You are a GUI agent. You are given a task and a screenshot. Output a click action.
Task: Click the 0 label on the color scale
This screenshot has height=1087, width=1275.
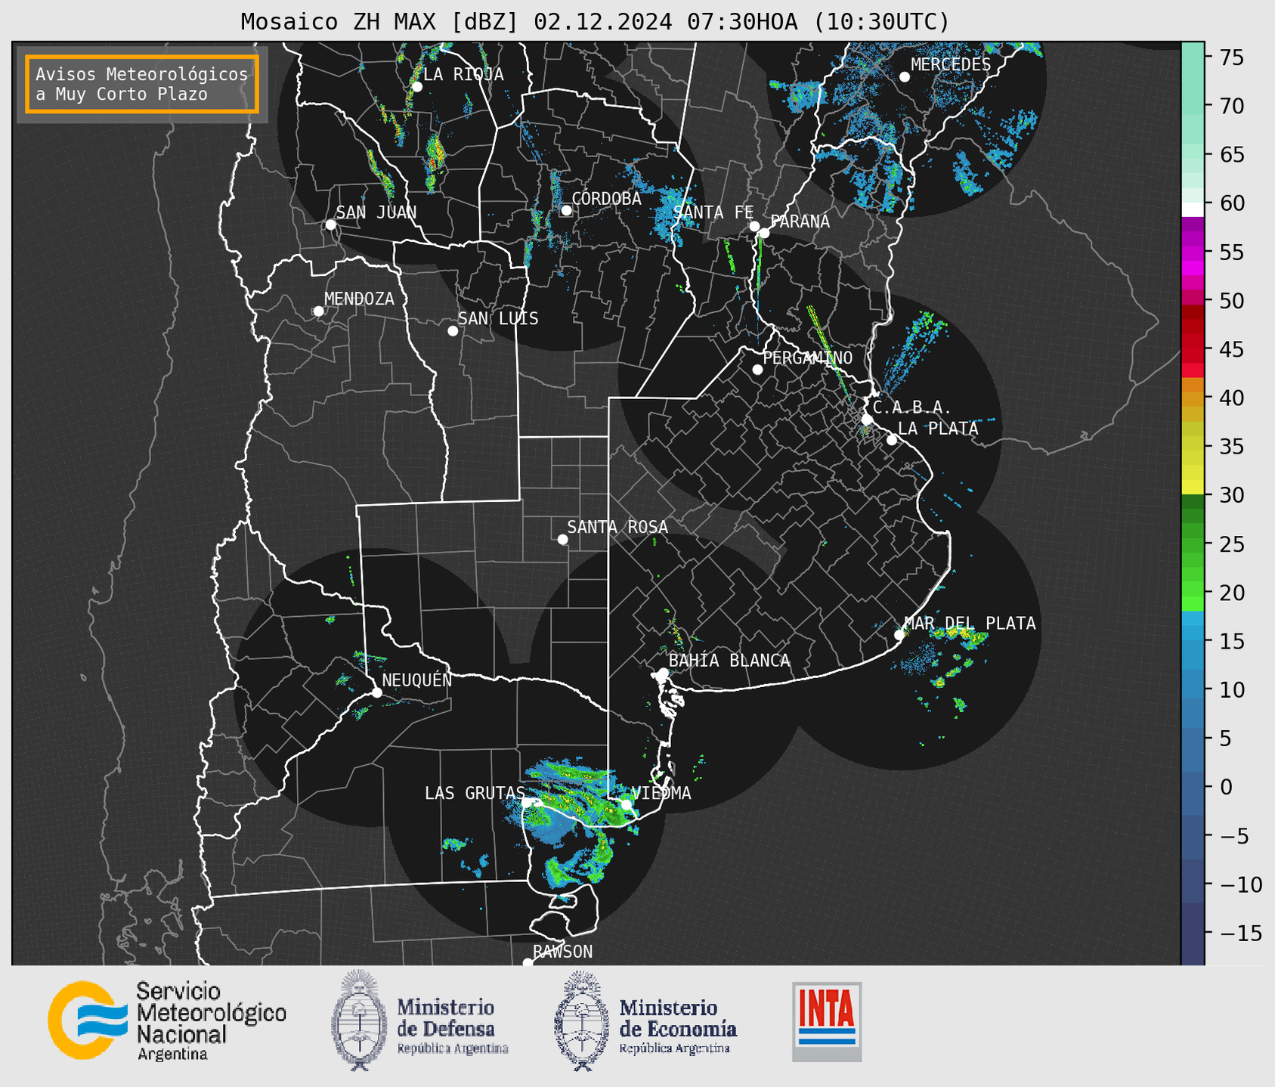(1226, 787)
